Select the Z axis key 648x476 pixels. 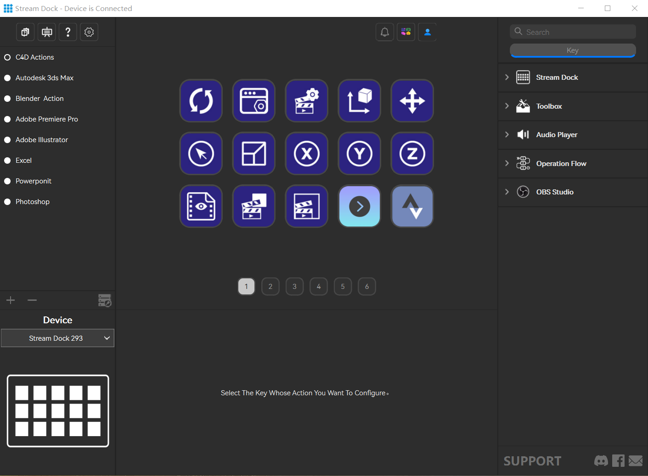tap(412, 154)
